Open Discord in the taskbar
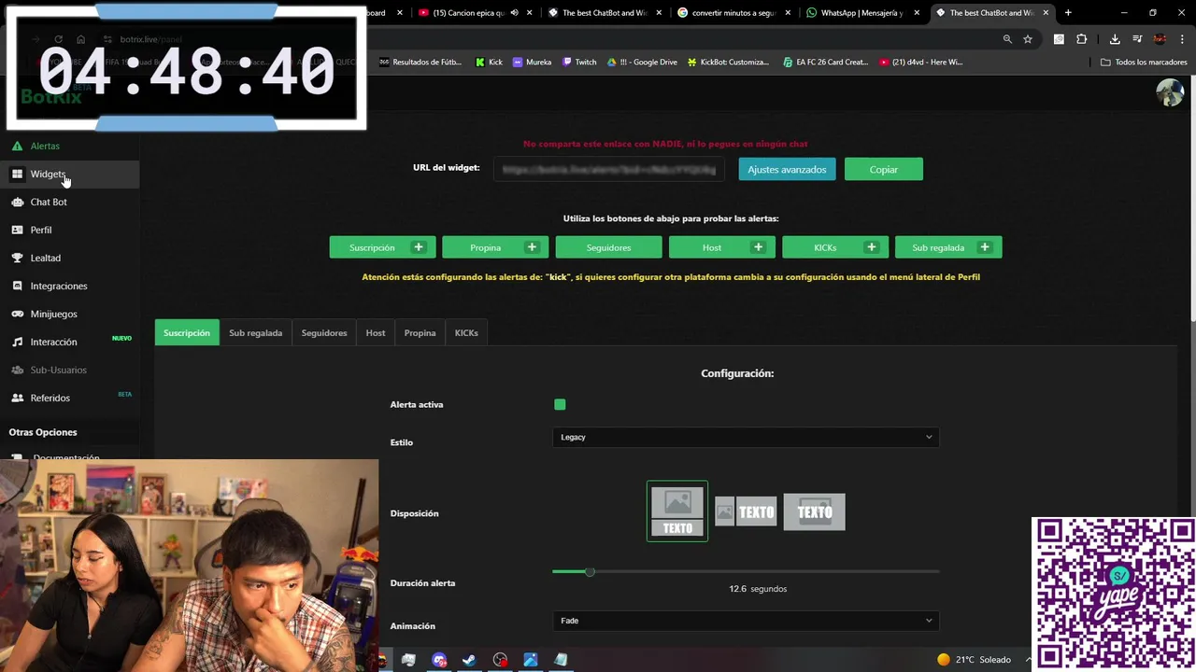 pyautogui.click(x=439, y=660)
